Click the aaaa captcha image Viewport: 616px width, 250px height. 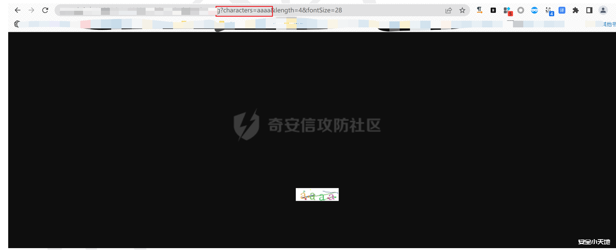tap(317, 194)
